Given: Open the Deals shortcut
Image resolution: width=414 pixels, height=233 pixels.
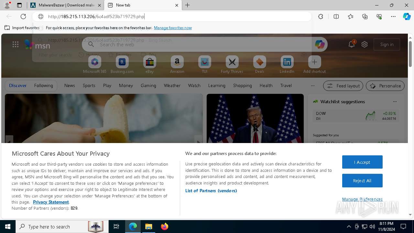Looking at the screenshot, I should [x=259, y=65].
